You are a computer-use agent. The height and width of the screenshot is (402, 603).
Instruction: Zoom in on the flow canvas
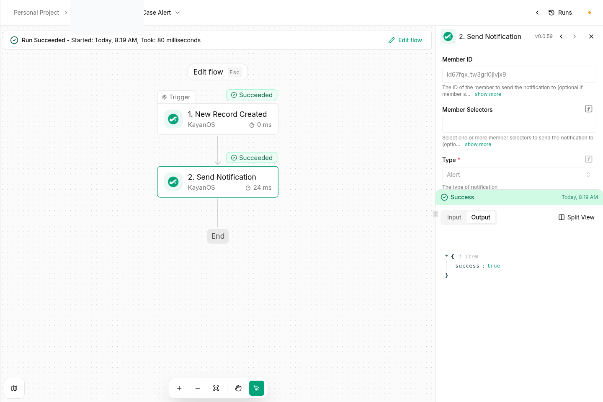(179, 388)
